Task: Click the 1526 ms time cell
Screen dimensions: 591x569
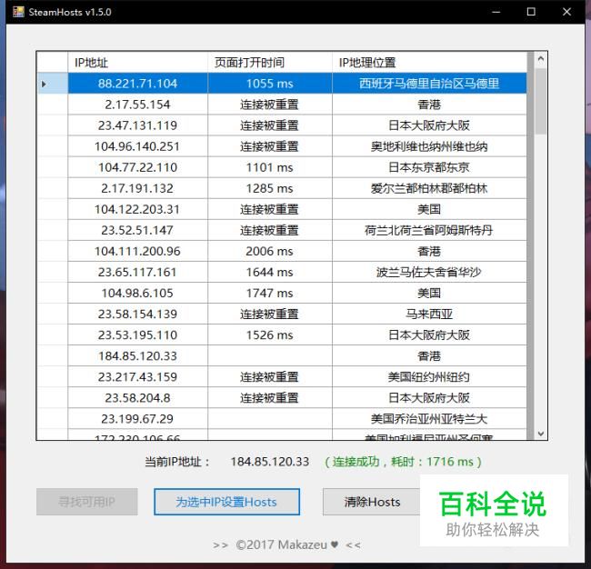Action: point(270,335)
